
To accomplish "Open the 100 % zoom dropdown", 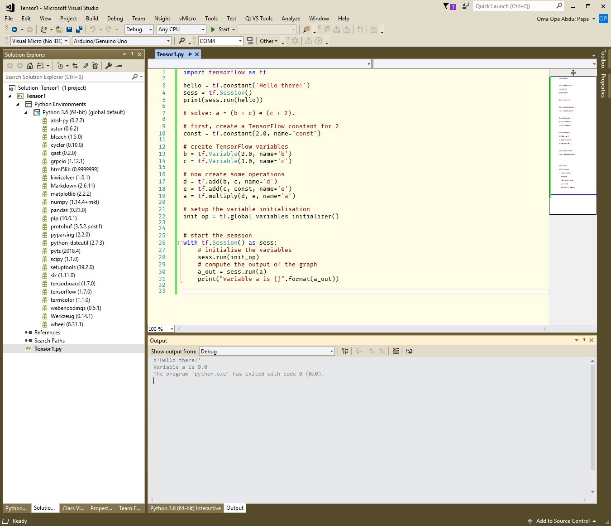I will (161, 329).
